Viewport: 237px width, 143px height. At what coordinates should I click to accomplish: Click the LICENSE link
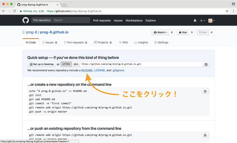(100, 70)
